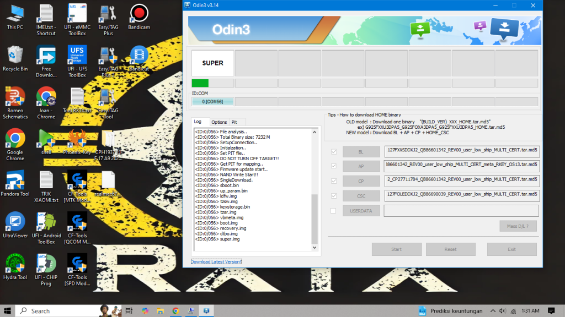Open the UFI - Android ToolBox icon
The image size is (565, 317).
point(46,222)
